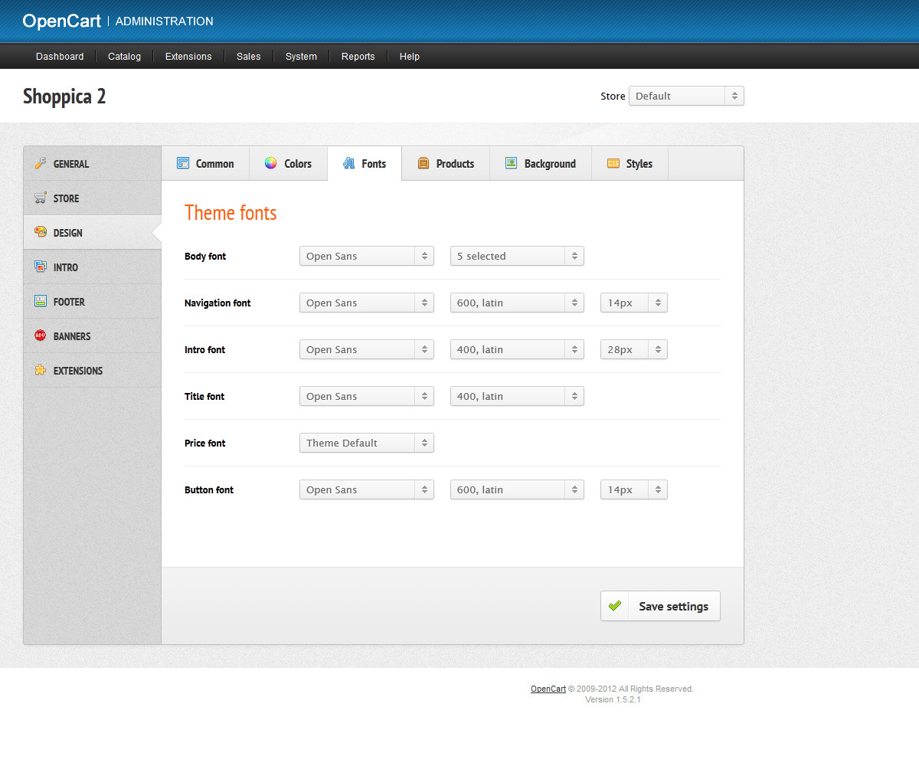Click the Colors tab color wheel icon
The height and width of the screenshot is (766, 919).
click(270, 163)
